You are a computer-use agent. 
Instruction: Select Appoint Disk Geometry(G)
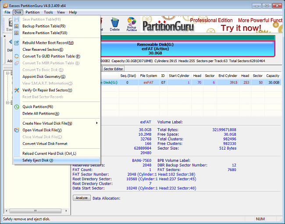(x=57, y=77)
